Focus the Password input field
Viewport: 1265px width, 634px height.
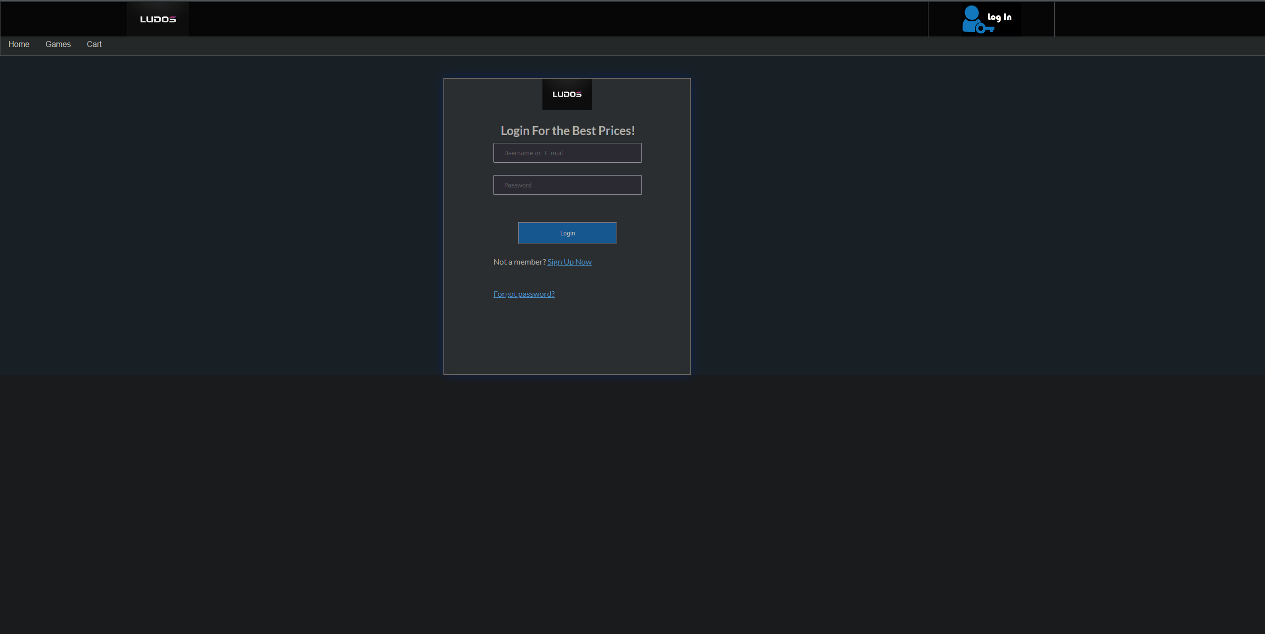click(567, 185)
